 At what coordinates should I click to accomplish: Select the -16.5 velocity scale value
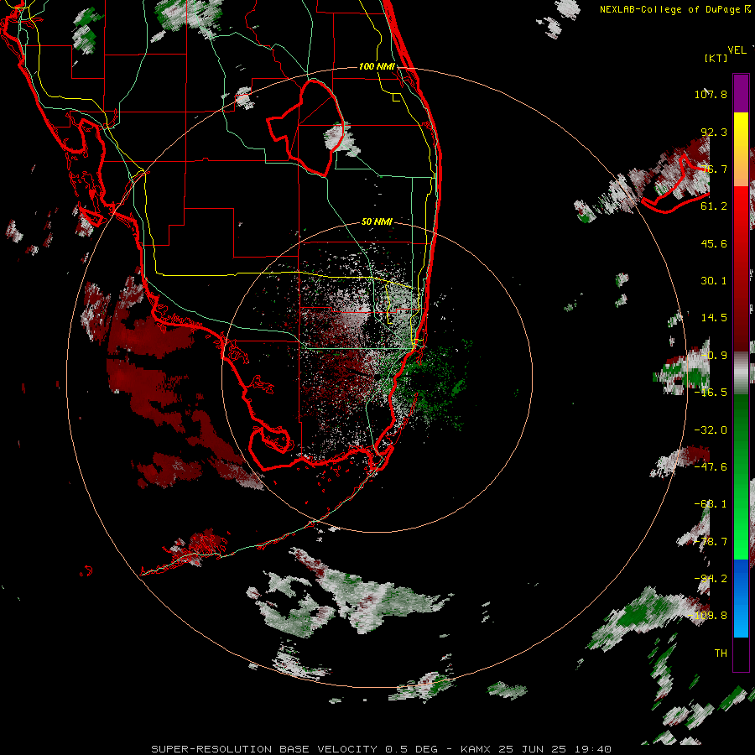point(711,393)
